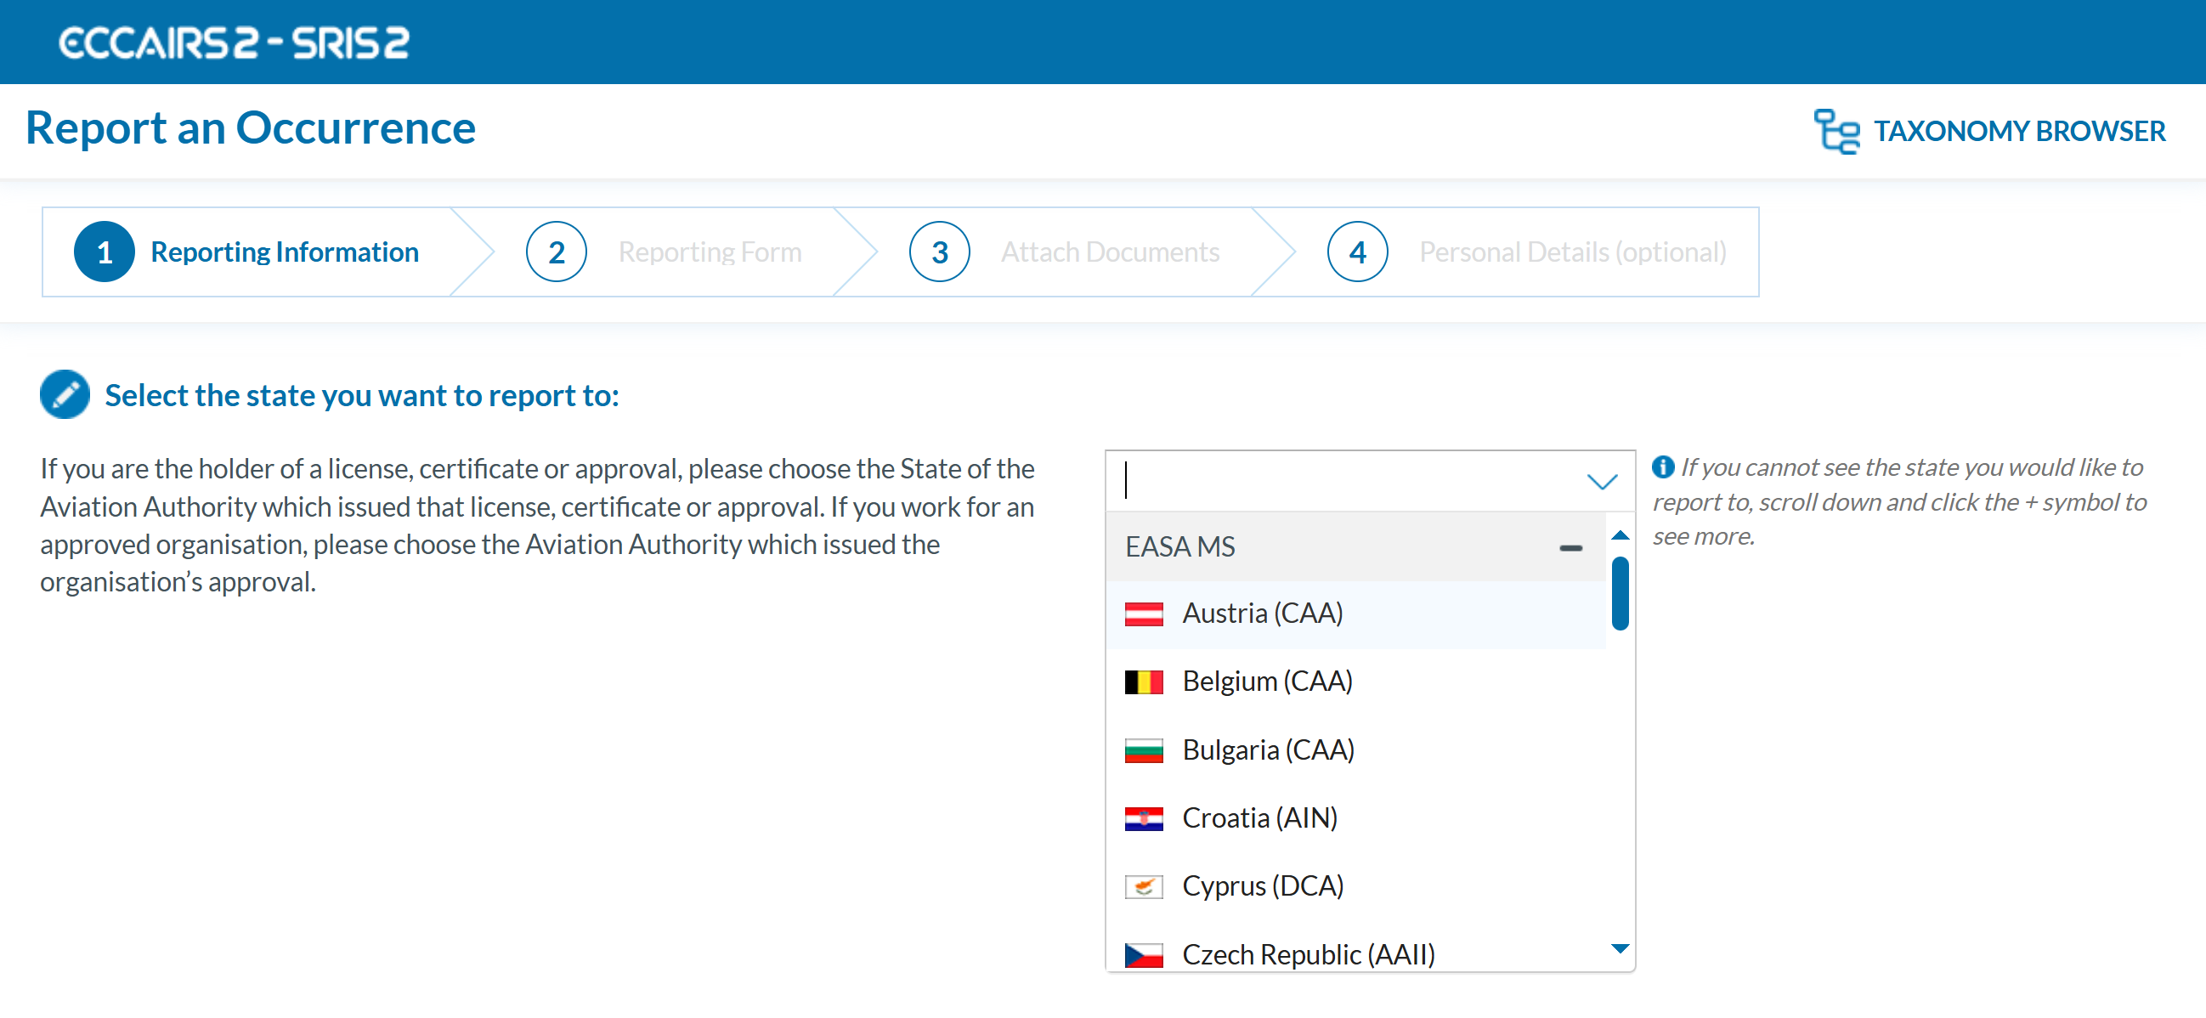2206x1018 pixels.
Task: Toggle the state dropdown chevron arrow
Action: click(x=1601, y=481)
